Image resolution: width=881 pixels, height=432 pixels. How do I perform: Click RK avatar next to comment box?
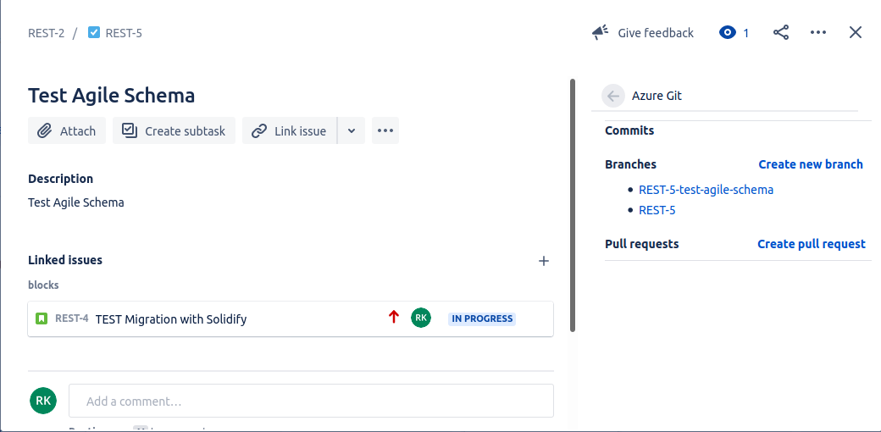tap(43, 401)
